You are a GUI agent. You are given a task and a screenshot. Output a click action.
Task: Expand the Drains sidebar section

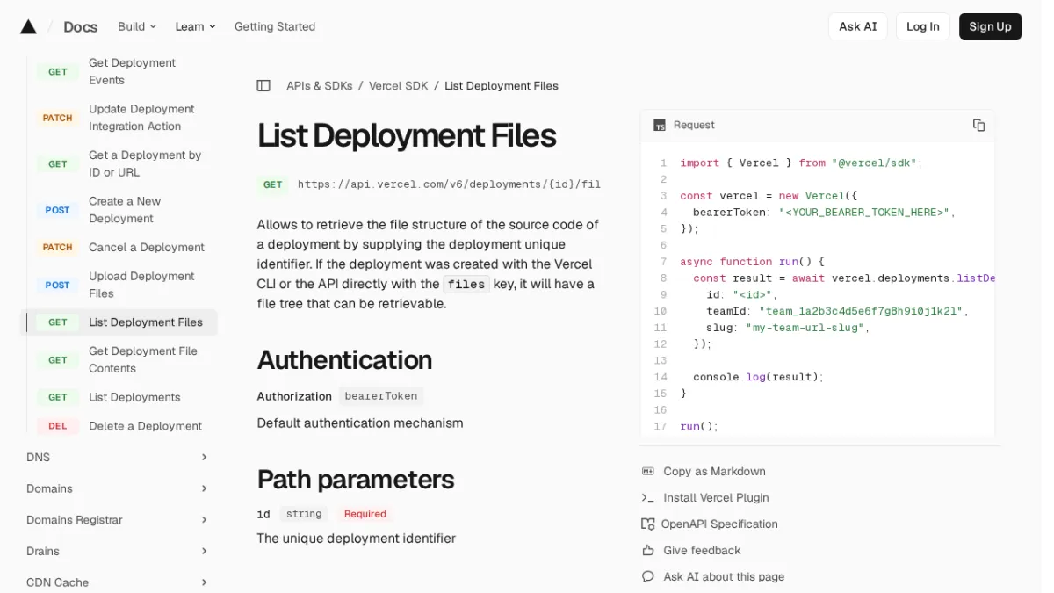coord(118,552)
